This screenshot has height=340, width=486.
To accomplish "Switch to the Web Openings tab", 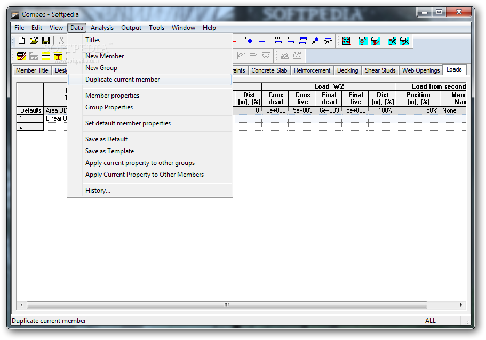I will tap(420, 70).
